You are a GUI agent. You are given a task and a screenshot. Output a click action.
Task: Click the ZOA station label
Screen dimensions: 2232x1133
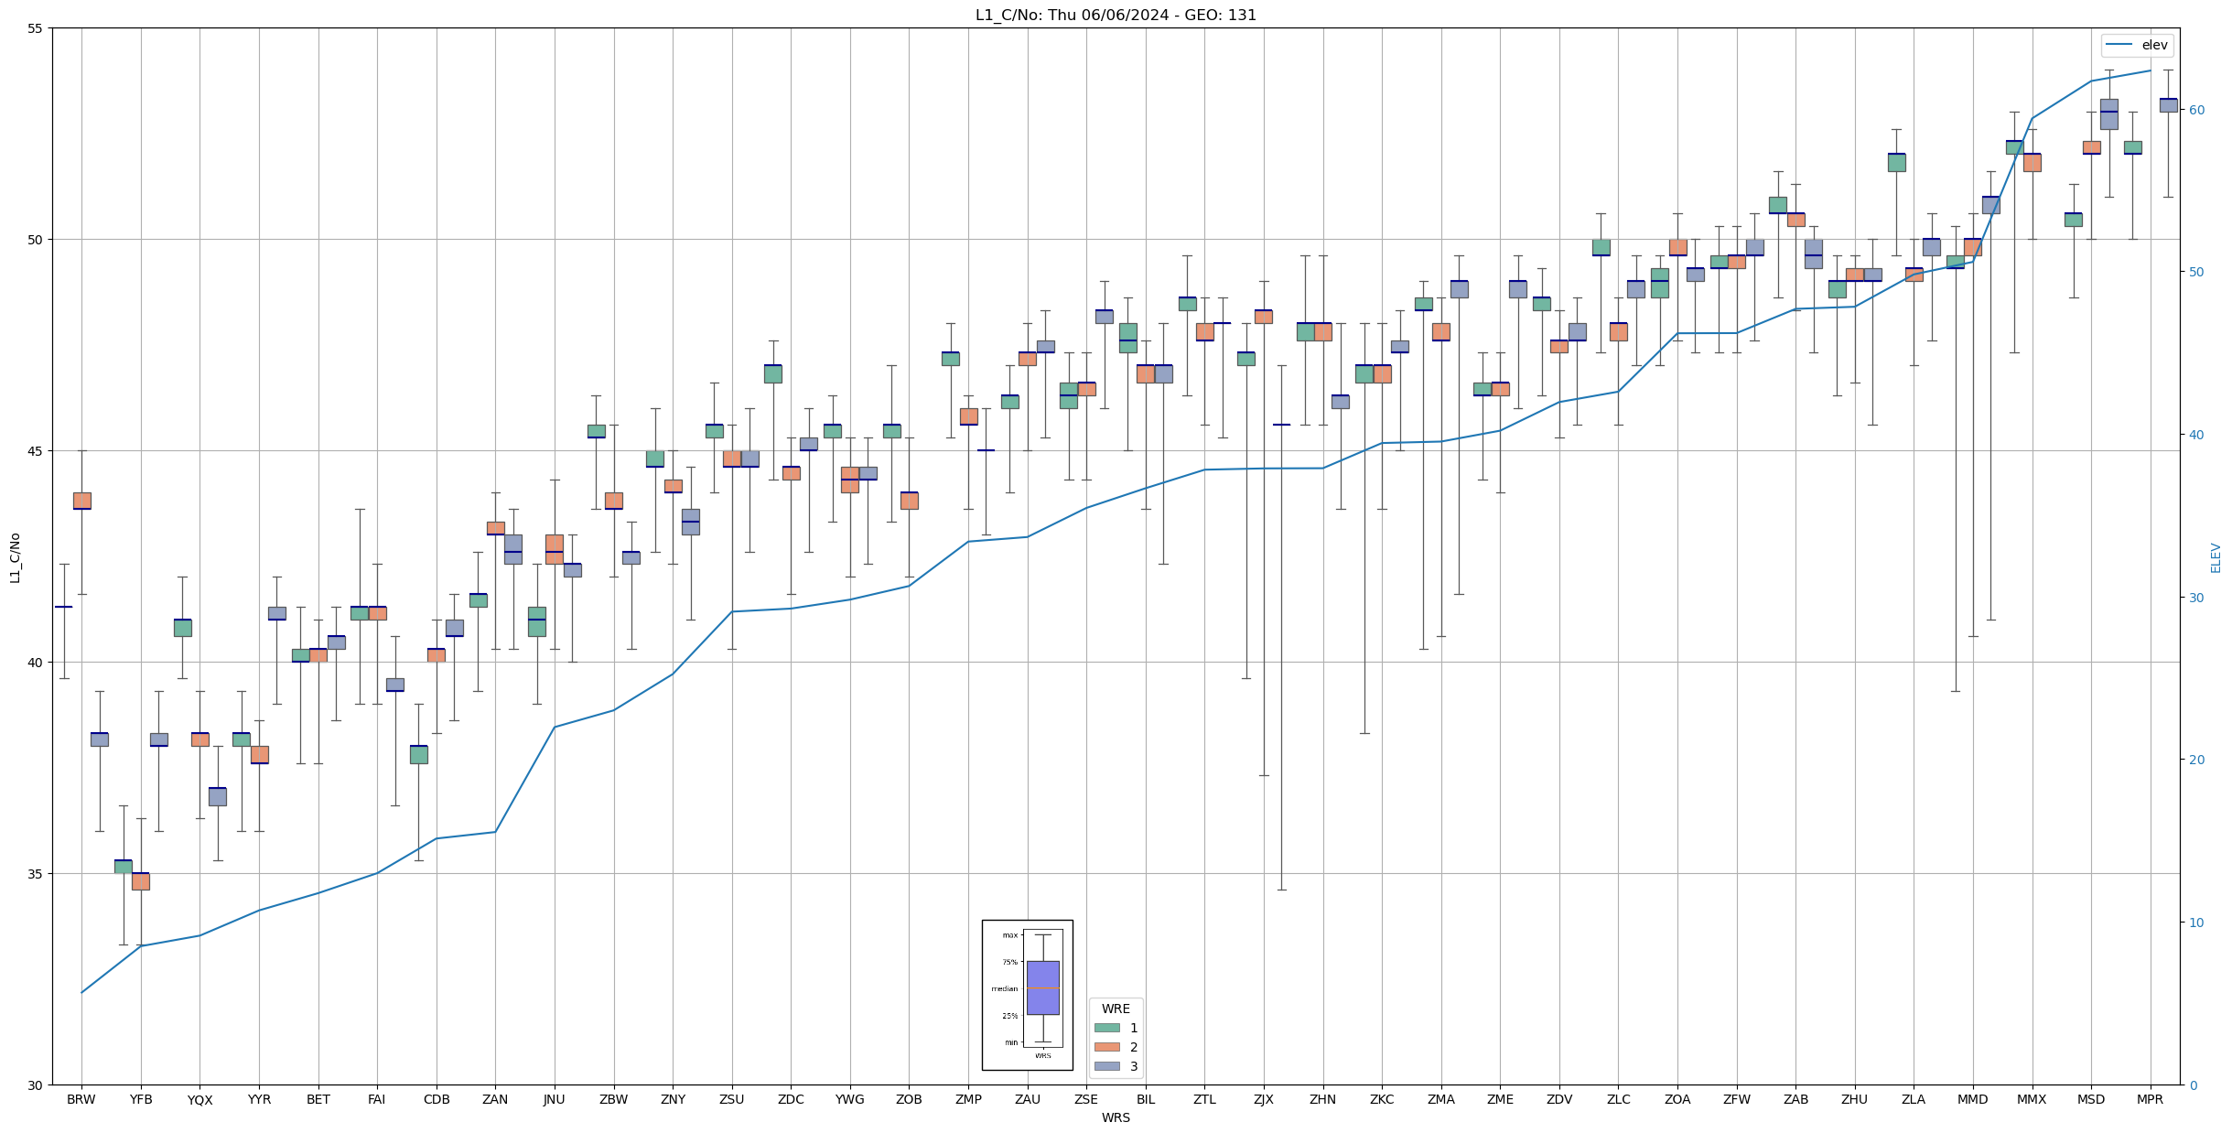(x=1677, y=1099)
